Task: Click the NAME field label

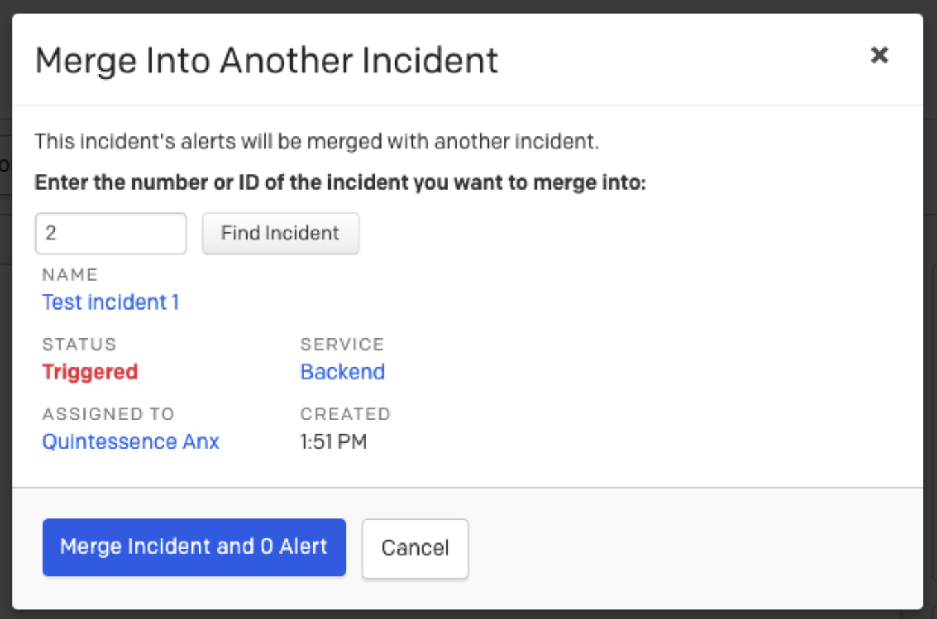Action: (x=70, y=274)
